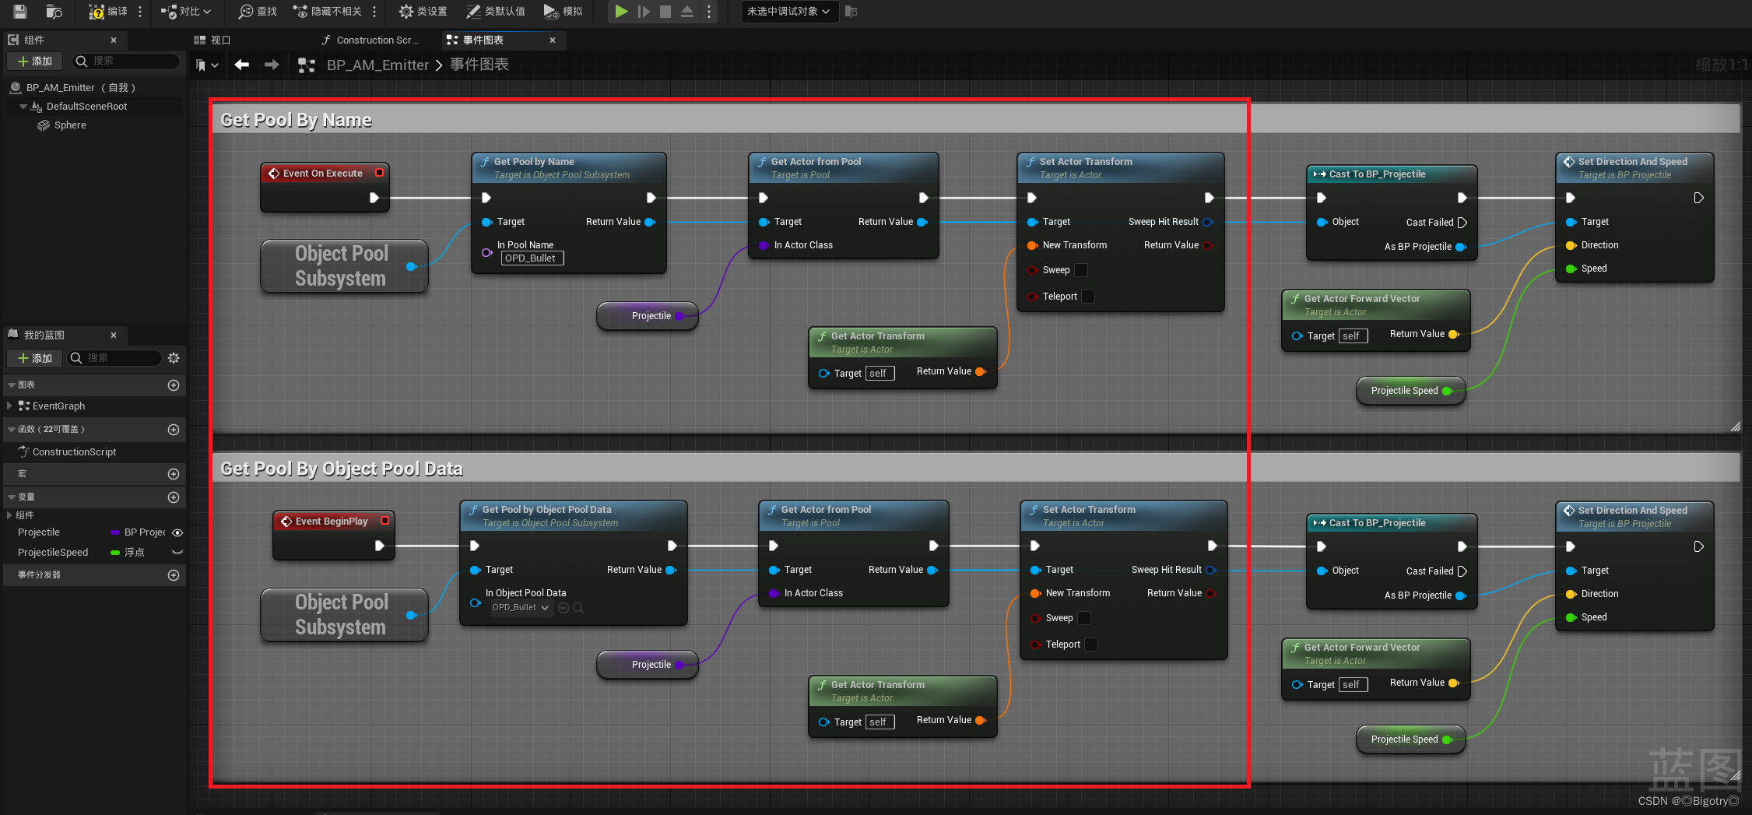1752x815 pixels.
Task: Click browse asset magnifier beside OPD_Bullet
Action: point(578,608)
